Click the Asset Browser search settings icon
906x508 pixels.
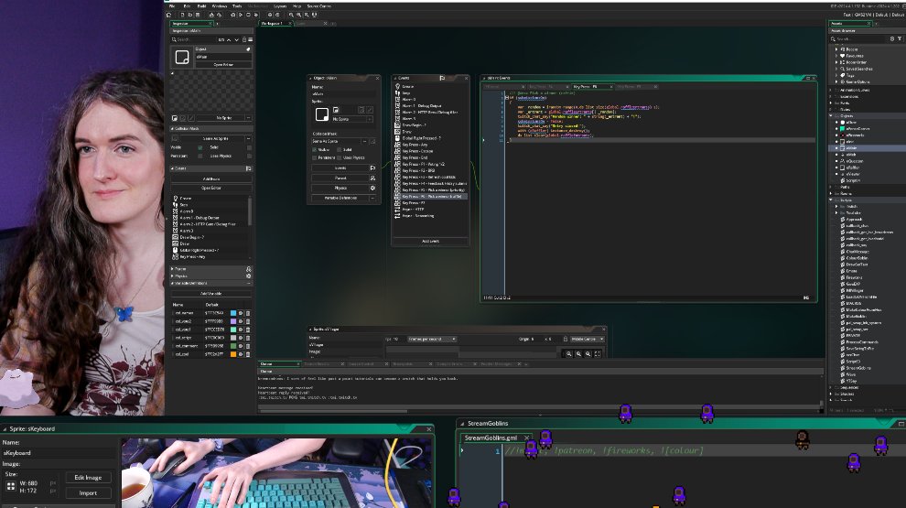point(892,38)
